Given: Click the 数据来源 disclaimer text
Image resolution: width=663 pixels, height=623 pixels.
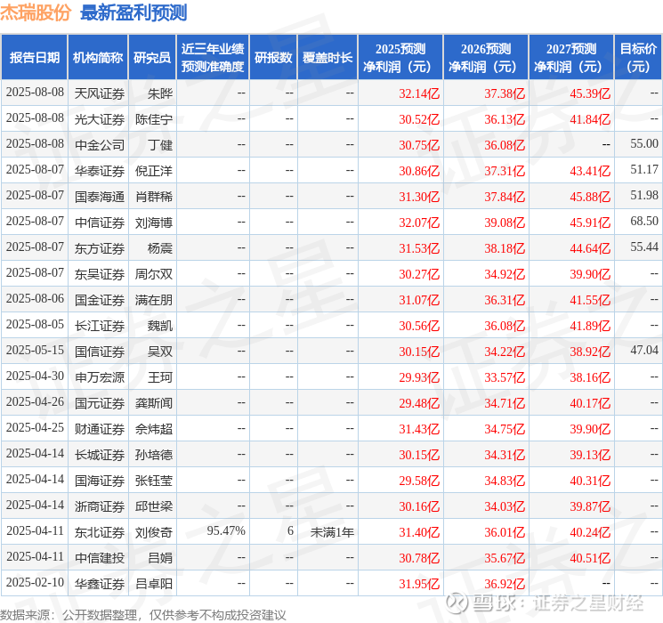Looking at the screenshot, I should tap(143, 615).
